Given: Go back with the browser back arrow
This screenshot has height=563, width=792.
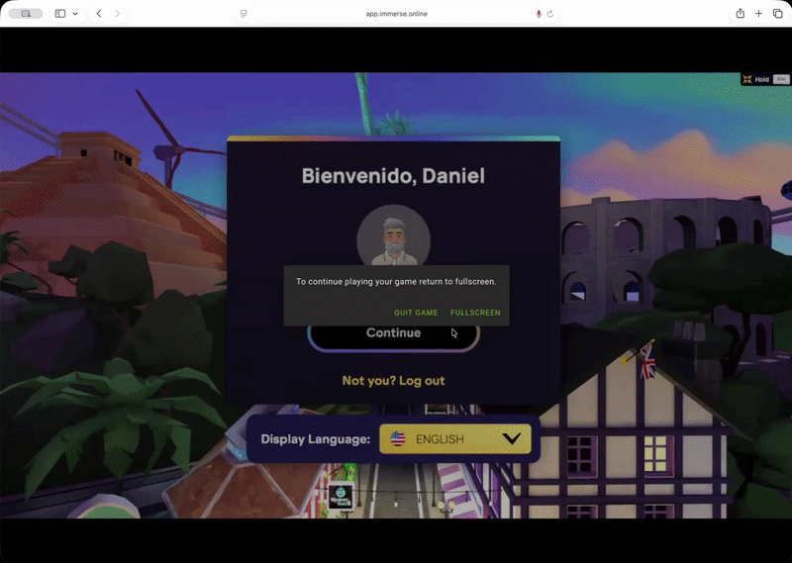Looking at the screenshot, I should (x=99, y=14).
